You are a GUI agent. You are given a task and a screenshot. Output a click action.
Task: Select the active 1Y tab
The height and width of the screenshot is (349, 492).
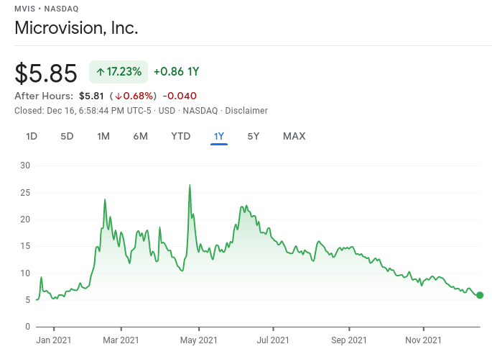coord(219,136)
